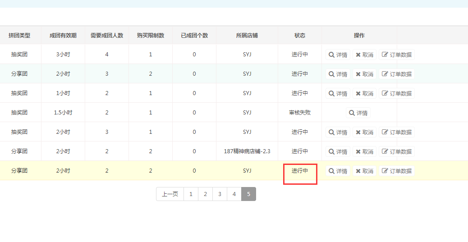Select page 2 in pagination
The width and height of the screenshot is (468, 242).
pyautogui.click(x=205, y=194)
